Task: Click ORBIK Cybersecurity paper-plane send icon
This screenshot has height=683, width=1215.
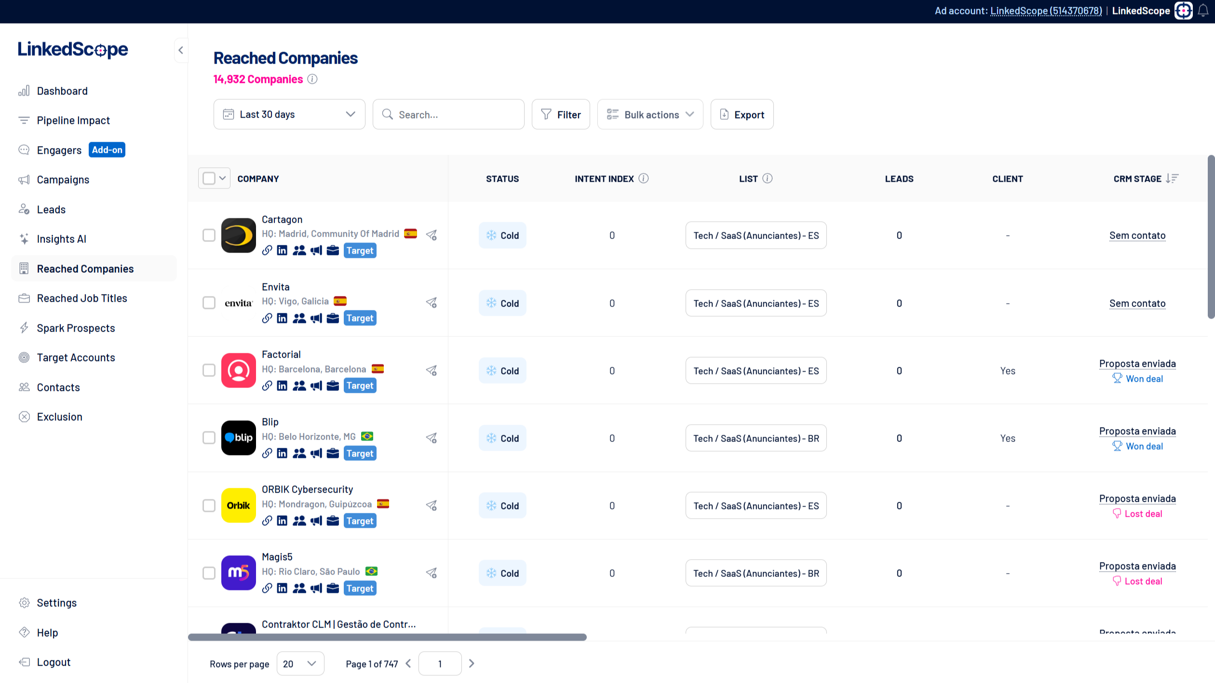Action: pos(432,505)
